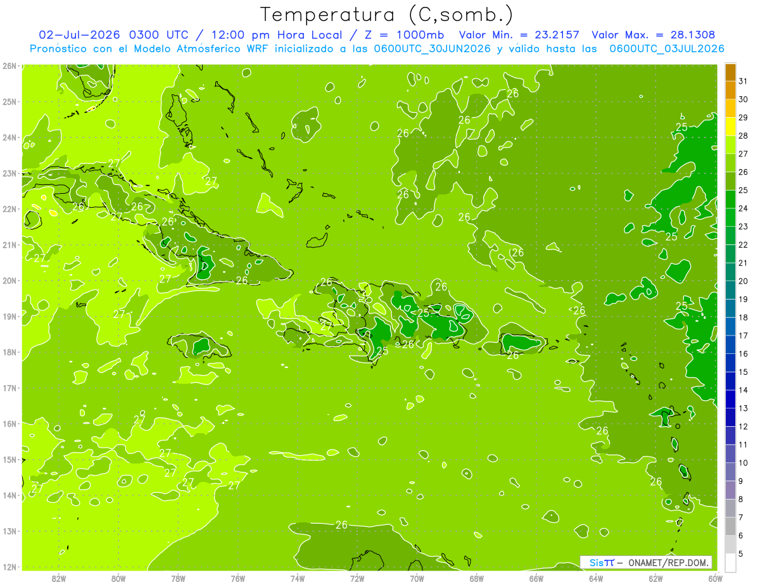Click initialization time '0600UTC_30JUN2026'
The image size is (760, 587).
[x=431, y=49]
